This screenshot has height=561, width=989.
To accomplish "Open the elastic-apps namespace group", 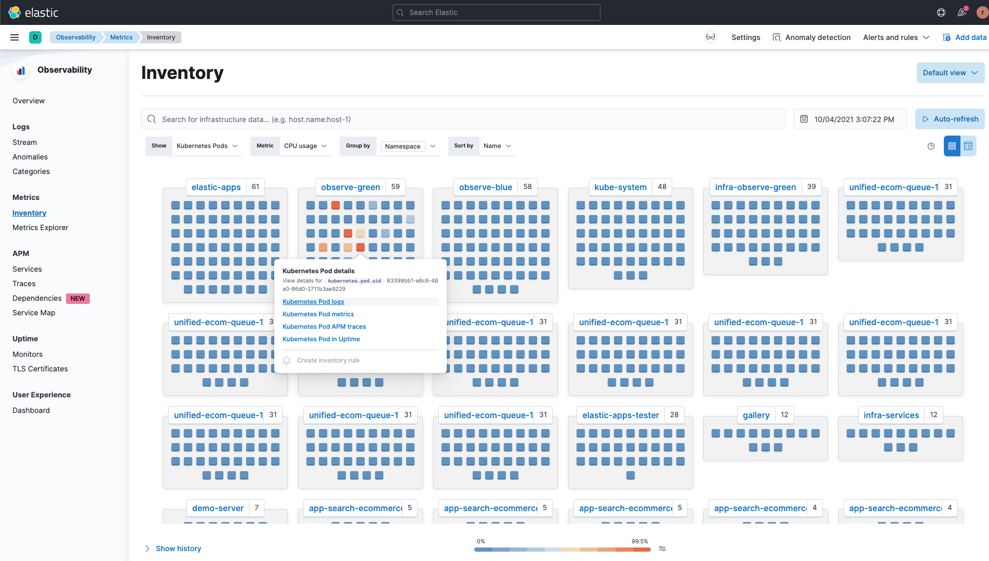I will click(x=216, y=187).
